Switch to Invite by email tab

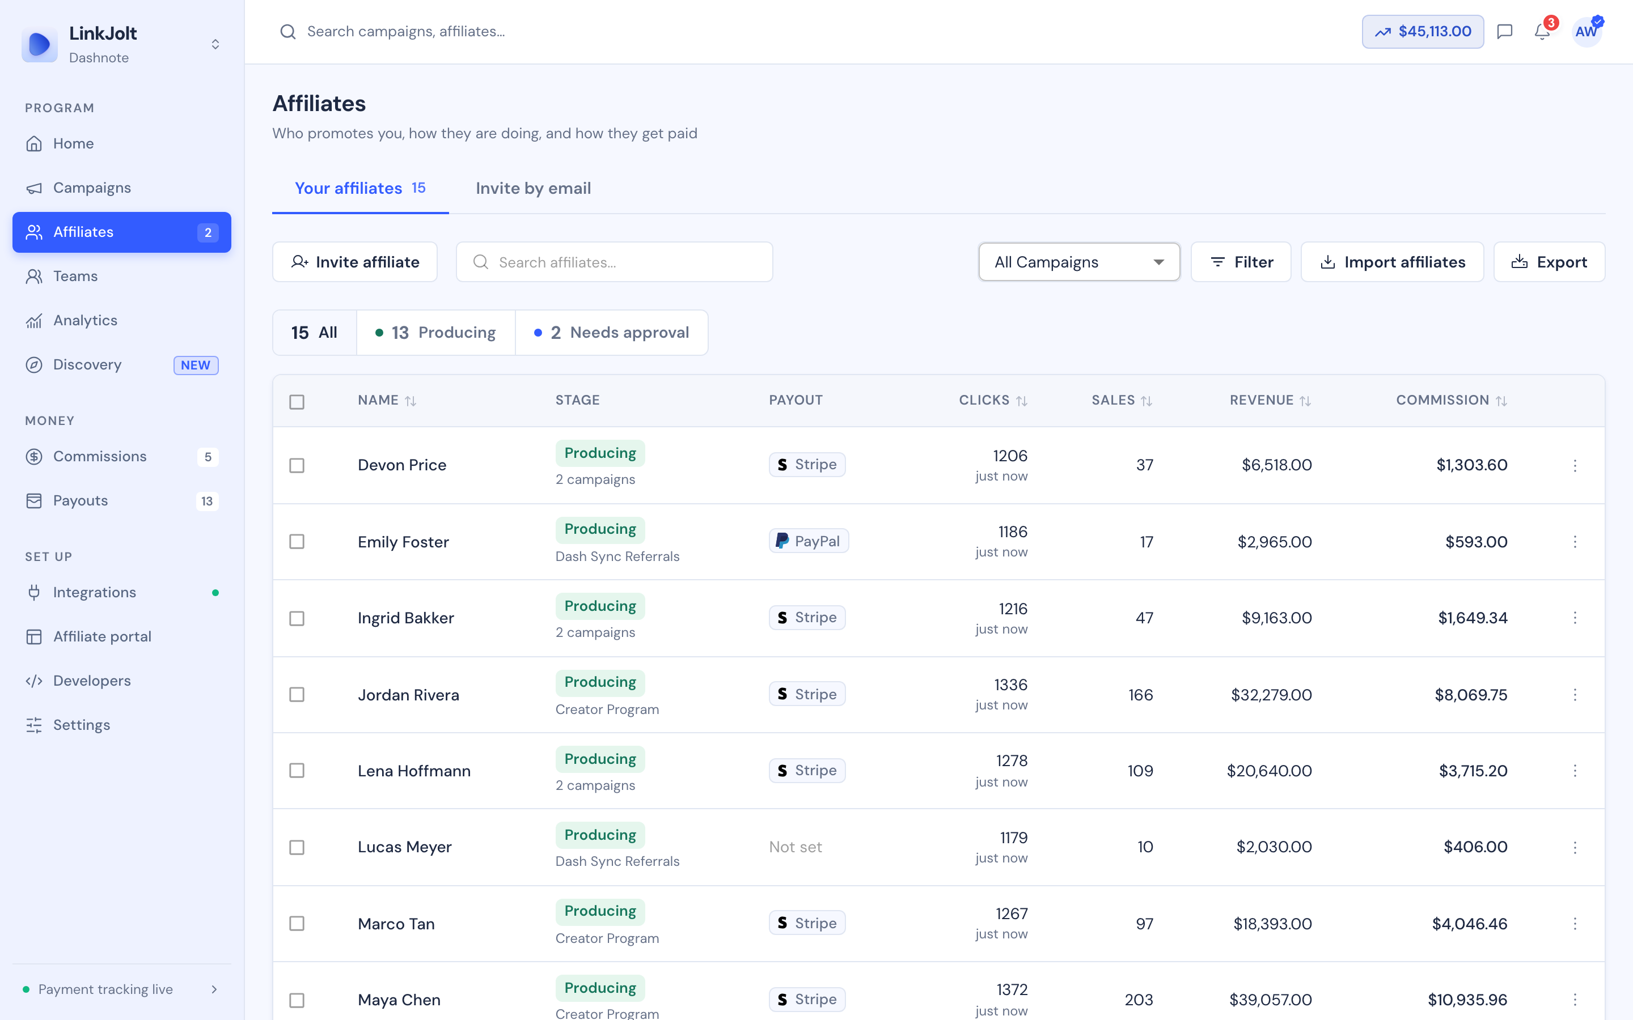click(x=533, y=188)
